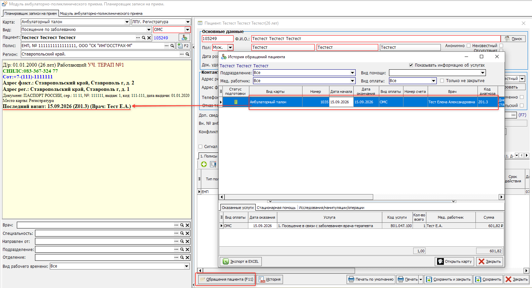Select the Планировщик записи на прием tab
Viewport: 532px width, 288px height.
pyautogui.click(x=31, y=13)
